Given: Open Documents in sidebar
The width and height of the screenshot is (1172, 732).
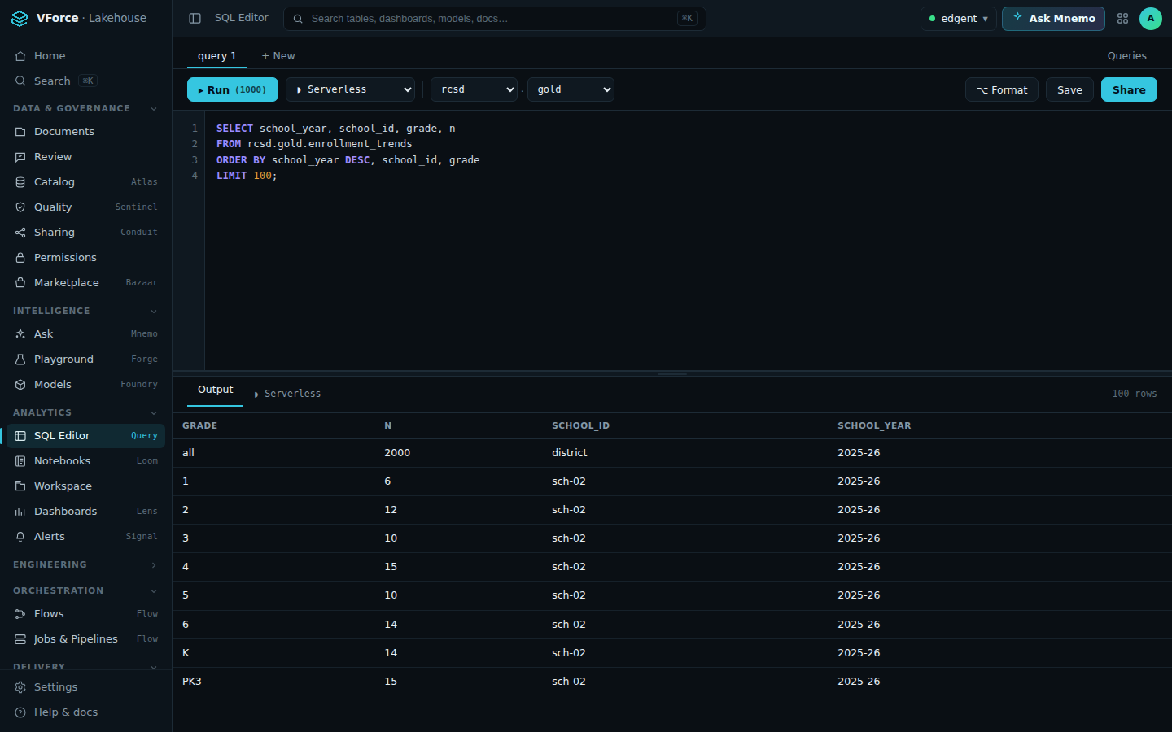Looking at the screenshot, I should (x=85, y=131).
